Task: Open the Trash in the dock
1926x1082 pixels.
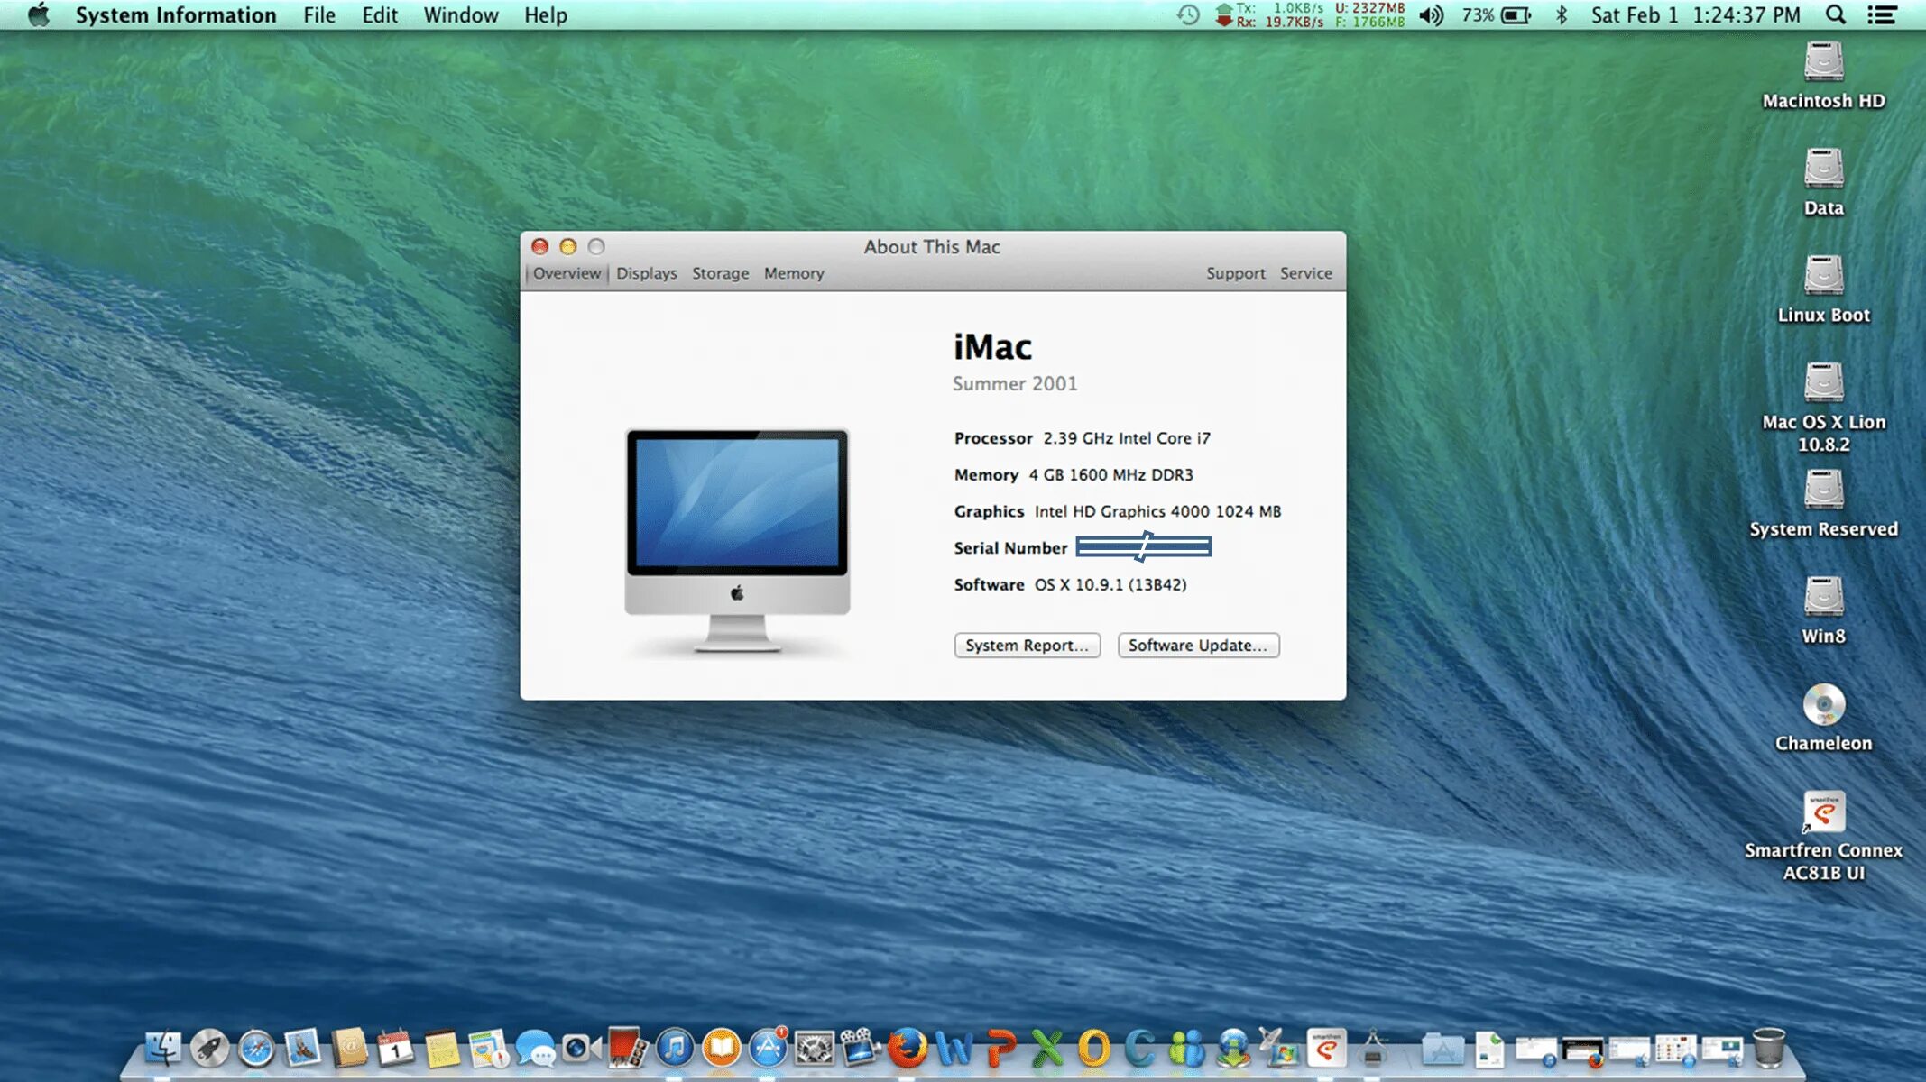Action: (x=1768, y=1049)
